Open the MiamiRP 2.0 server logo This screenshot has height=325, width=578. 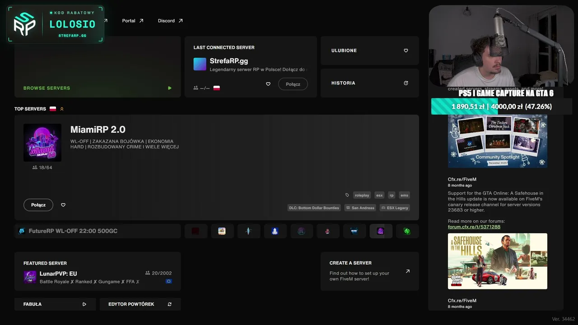[42, 143]
